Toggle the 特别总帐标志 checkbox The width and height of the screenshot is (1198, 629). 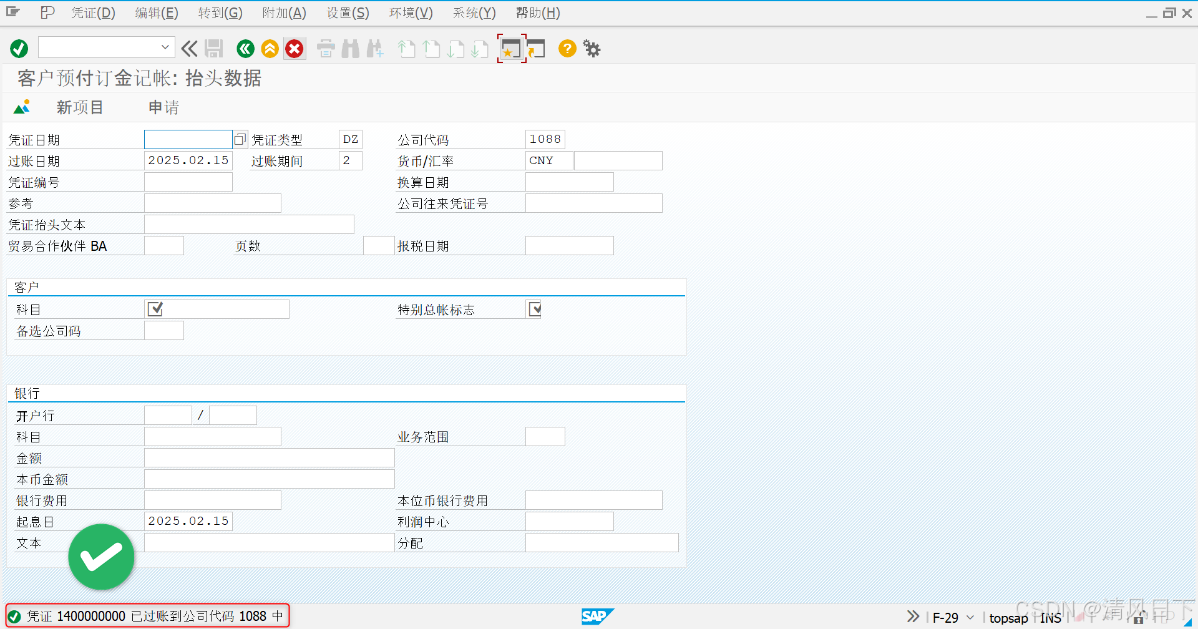(x=534, y=308)
